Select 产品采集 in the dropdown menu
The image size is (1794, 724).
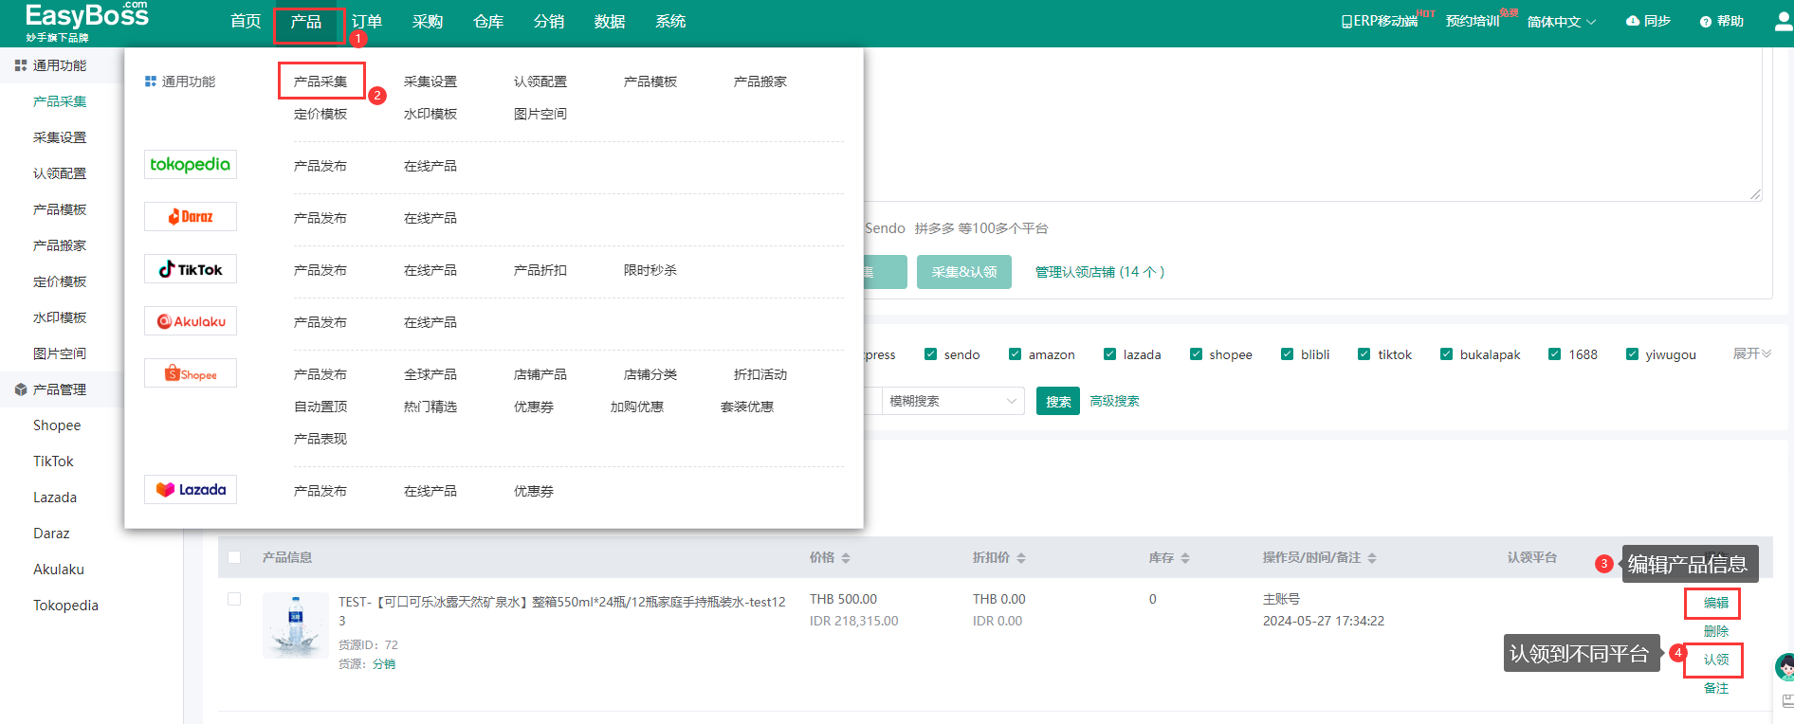(320, 81)
